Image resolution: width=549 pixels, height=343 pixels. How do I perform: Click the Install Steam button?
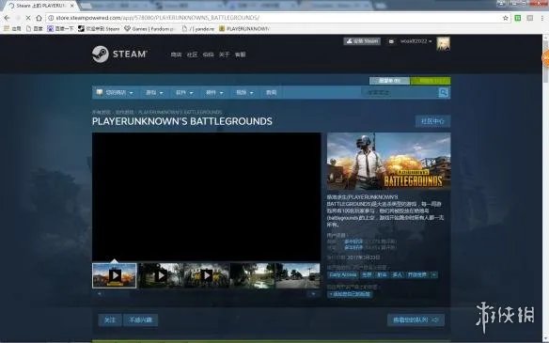[x=362, y=41]
